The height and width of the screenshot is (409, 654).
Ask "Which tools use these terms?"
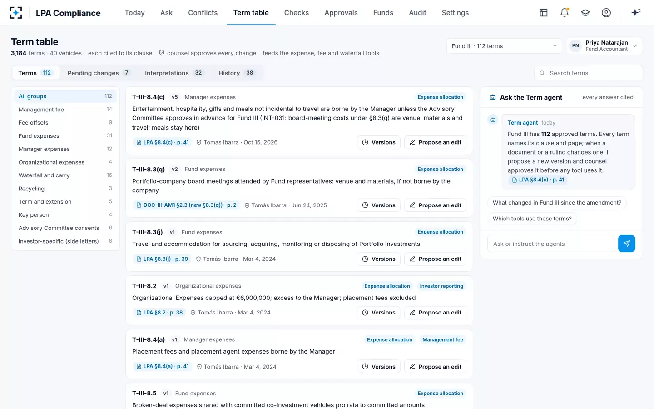[532, 219]
